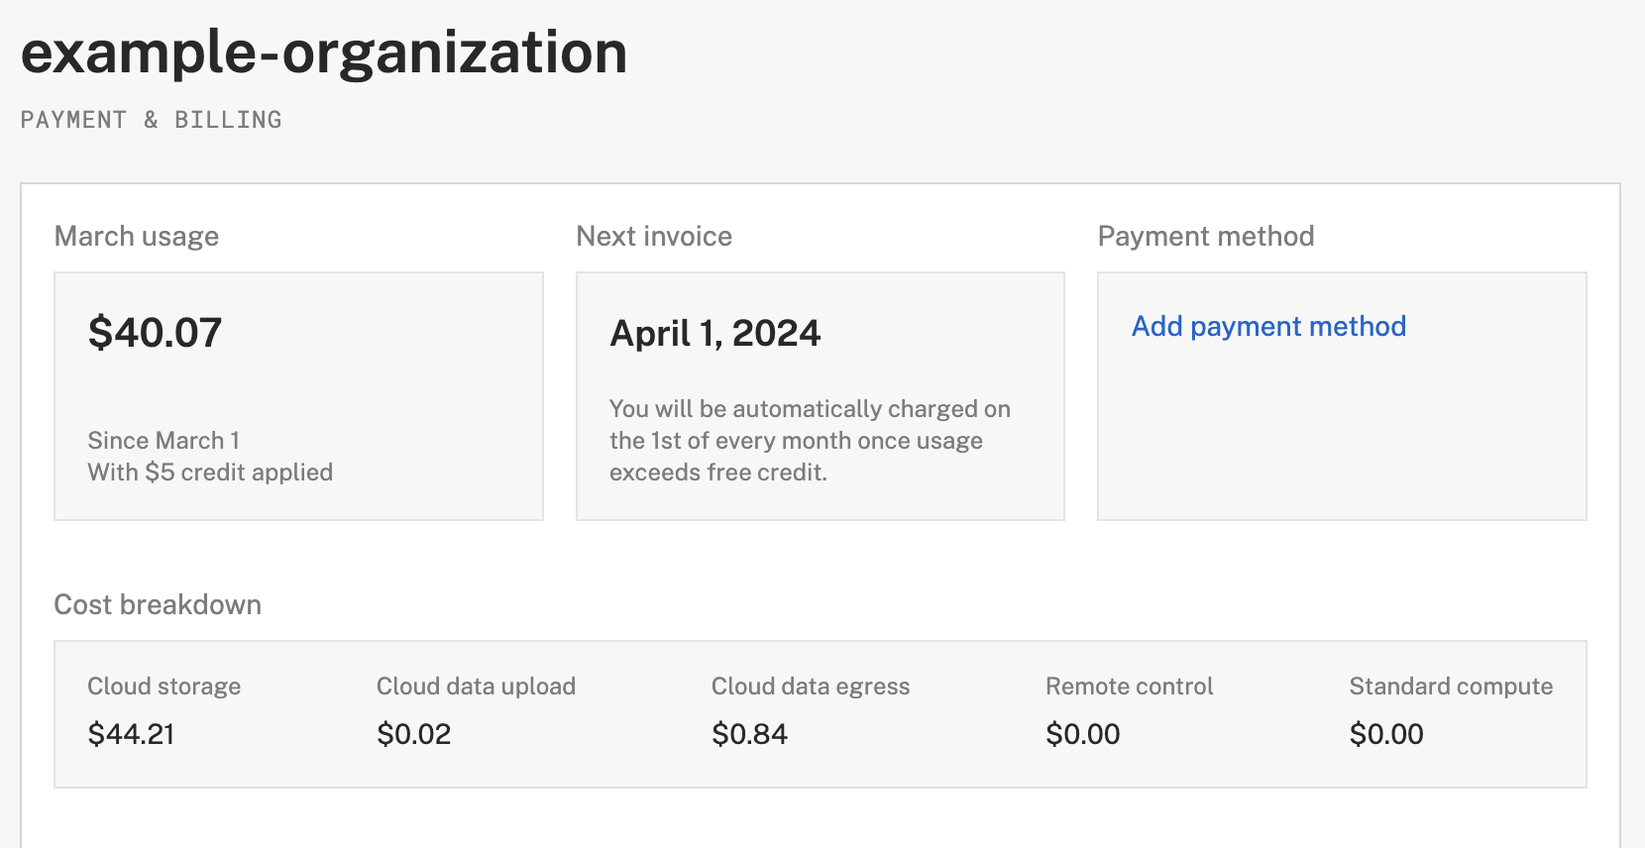Image resolution: width=1645 pixels, height=848 pixels.
Task: Click the automatic charge description text
Action: [x=809, y=441]
